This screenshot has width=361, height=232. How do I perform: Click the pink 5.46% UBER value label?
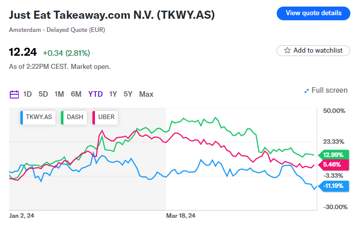point(332,165)
